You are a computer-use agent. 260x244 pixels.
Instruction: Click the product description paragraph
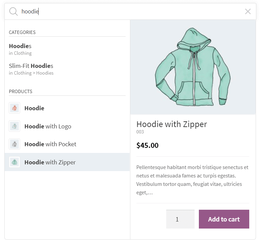192,180
